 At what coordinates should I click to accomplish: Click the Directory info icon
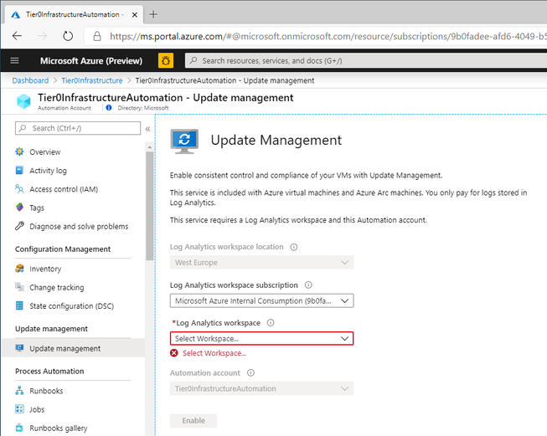[x=109, y=108]
